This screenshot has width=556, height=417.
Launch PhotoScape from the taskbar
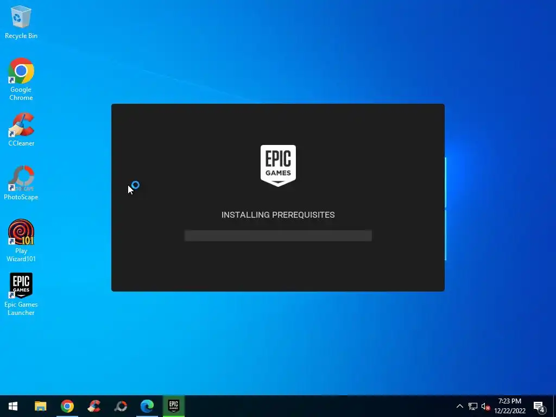121,406
